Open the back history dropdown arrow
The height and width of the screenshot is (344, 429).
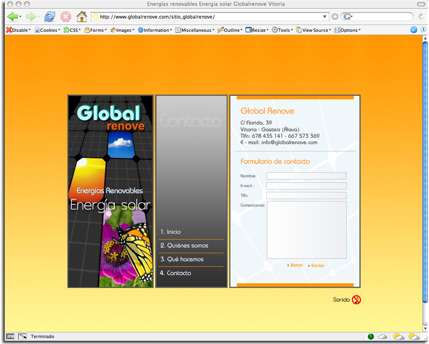tap(20, 17)
